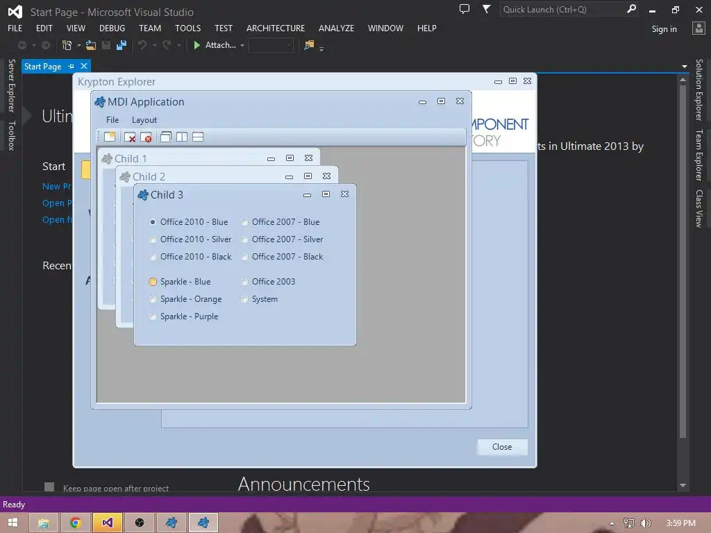Click the Undo arrow icon
The width and height of the screenshot is (711, 533).
point(142,45)
